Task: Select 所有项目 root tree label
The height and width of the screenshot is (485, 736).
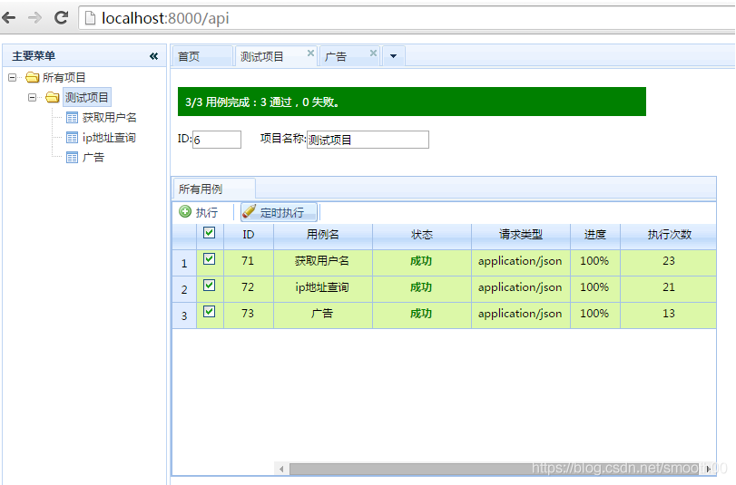Action: coord(64,77)
